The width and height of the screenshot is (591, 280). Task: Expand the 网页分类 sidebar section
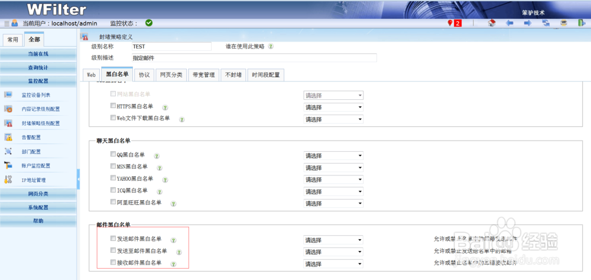coord(38,194)
